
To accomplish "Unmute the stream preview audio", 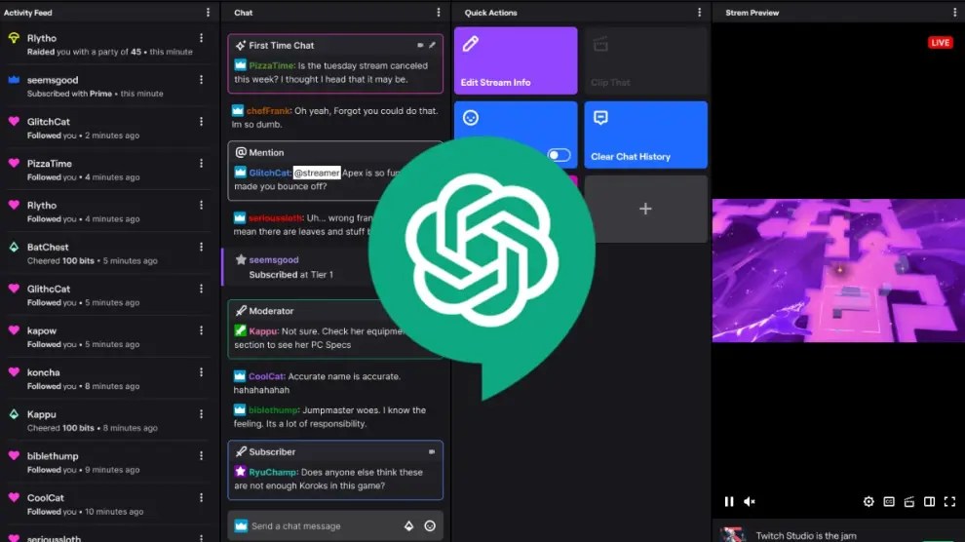I will pos(750,502).
